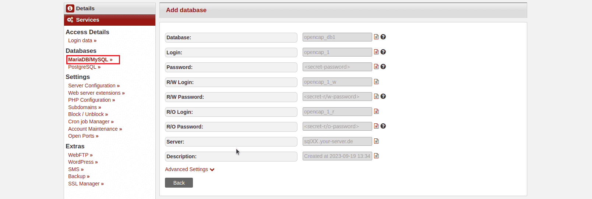
Task: Switch to the Details tab
Action: [x=85, y=8]
